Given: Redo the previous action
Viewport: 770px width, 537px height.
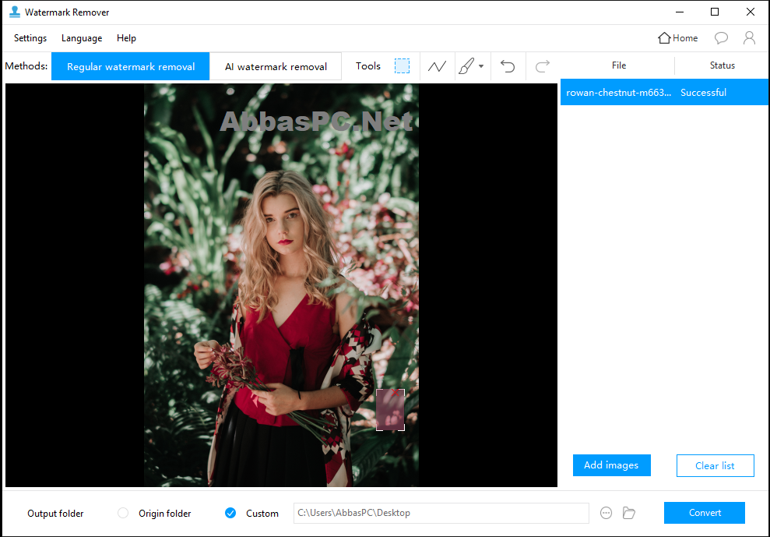Looking at the screenshot, I should tap(542, 66).
